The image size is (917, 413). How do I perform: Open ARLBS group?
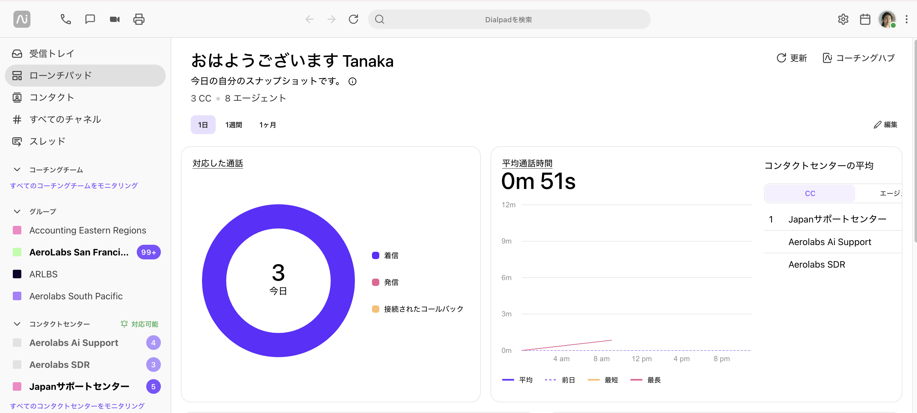(85, 274)
